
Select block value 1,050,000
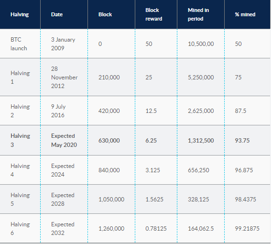(111, 200)
